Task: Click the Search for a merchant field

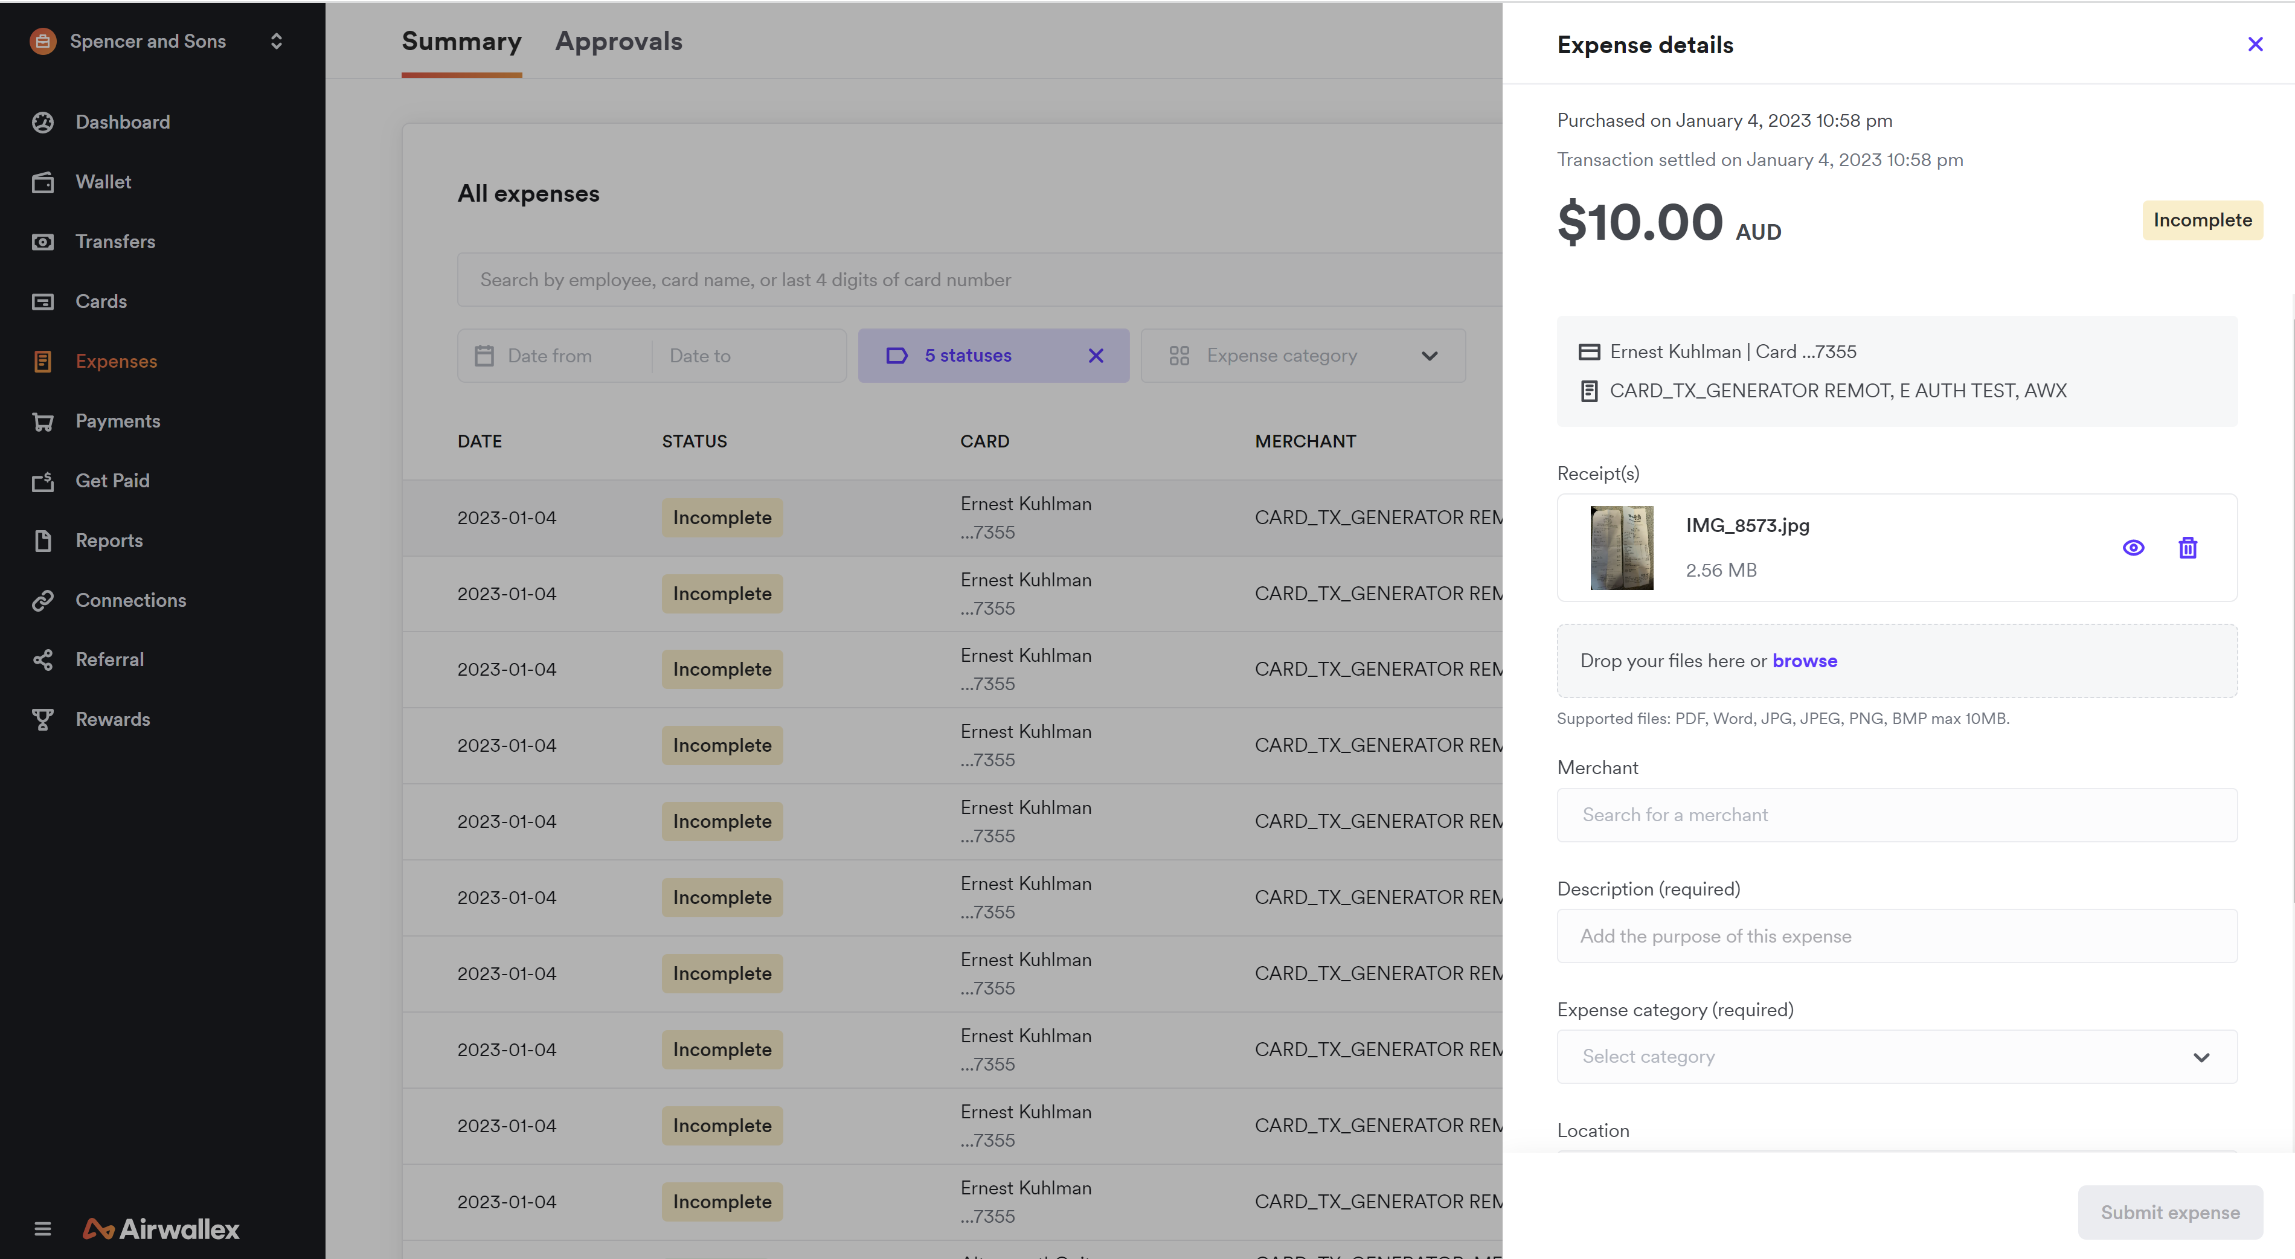Action: (x=1897, y=815)
